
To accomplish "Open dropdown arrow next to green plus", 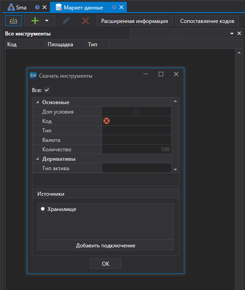I will pyautogui.click(x=47, y=21).
